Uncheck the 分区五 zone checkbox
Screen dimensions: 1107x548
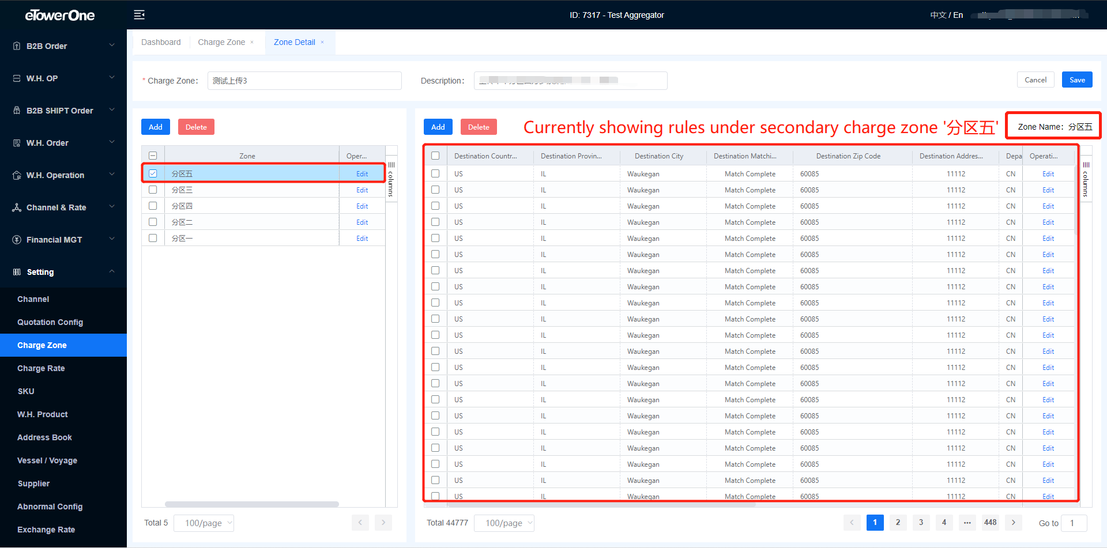153,173
